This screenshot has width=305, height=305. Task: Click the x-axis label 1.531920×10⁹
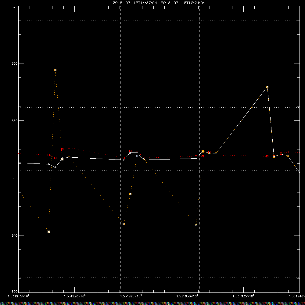coord(75,296)
